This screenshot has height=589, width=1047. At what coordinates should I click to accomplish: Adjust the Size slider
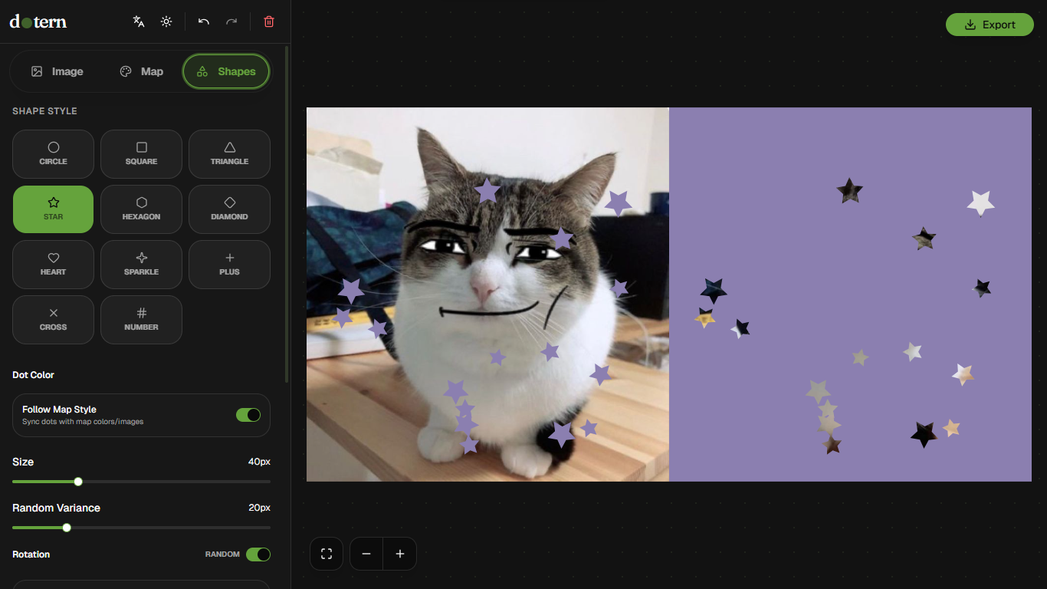tap(141, 482)
